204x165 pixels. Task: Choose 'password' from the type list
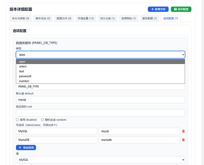tap(25, 76)
